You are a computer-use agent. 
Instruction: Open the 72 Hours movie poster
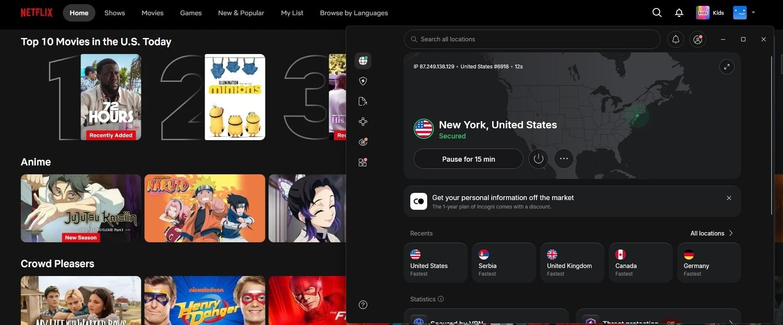point(111,97)
